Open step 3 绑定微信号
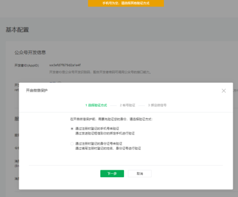 [x=157, y=105]
